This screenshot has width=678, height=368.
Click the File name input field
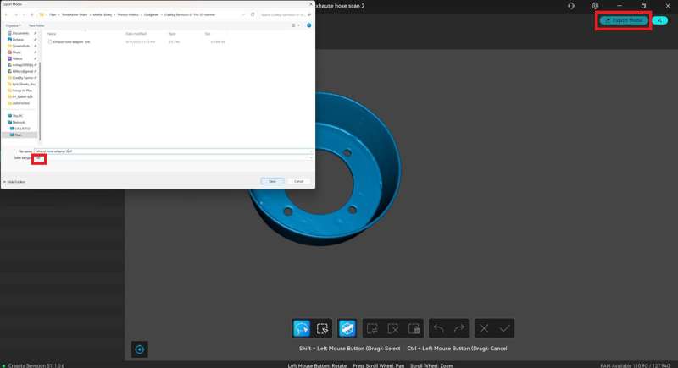click(169, 151)
